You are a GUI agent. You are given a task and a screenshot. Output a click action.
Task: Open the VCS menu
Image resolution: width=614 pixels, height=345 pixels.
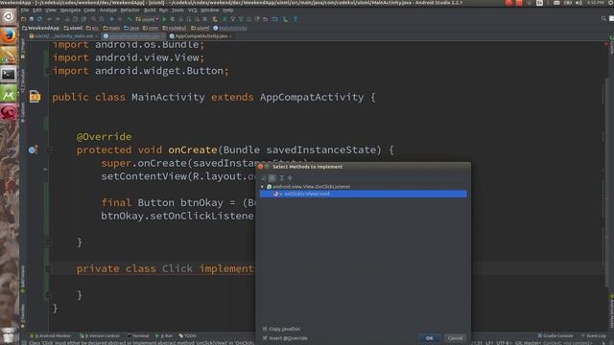pyautogui.click(x=192, y=10)
